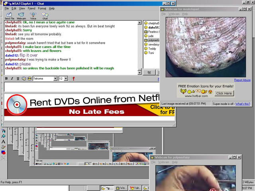
Task: Open Help menu in Chat window
Action: [52, 8]
